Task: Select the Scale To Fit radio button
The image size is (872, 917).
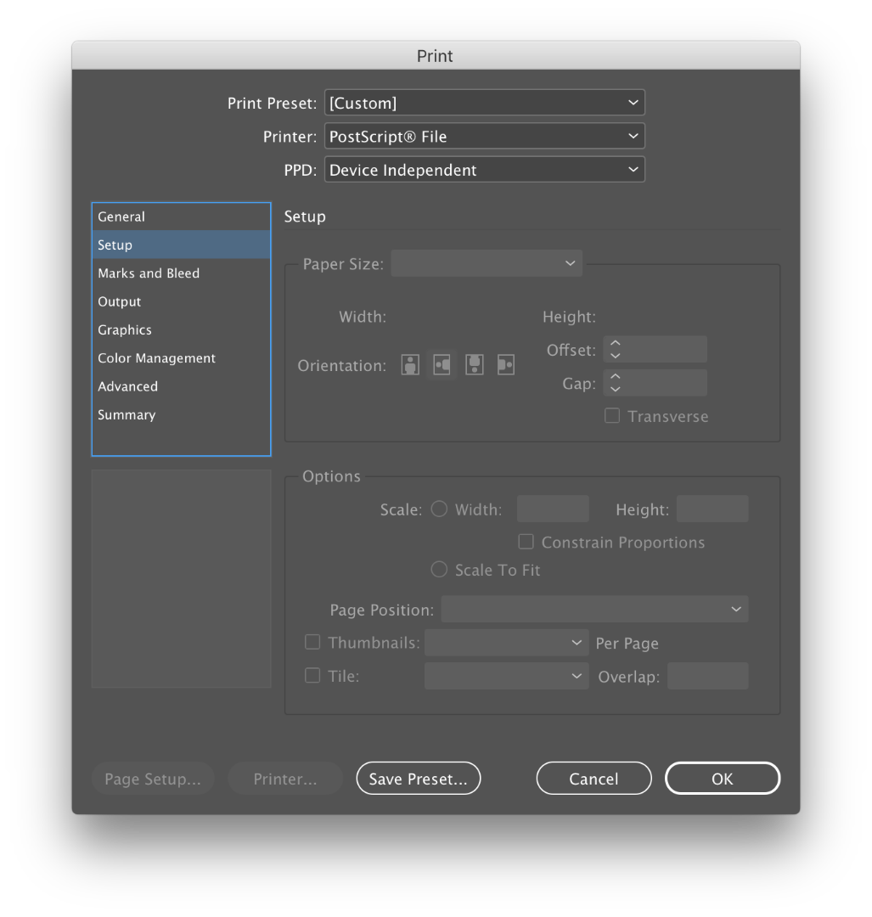Action: (439, 570)
